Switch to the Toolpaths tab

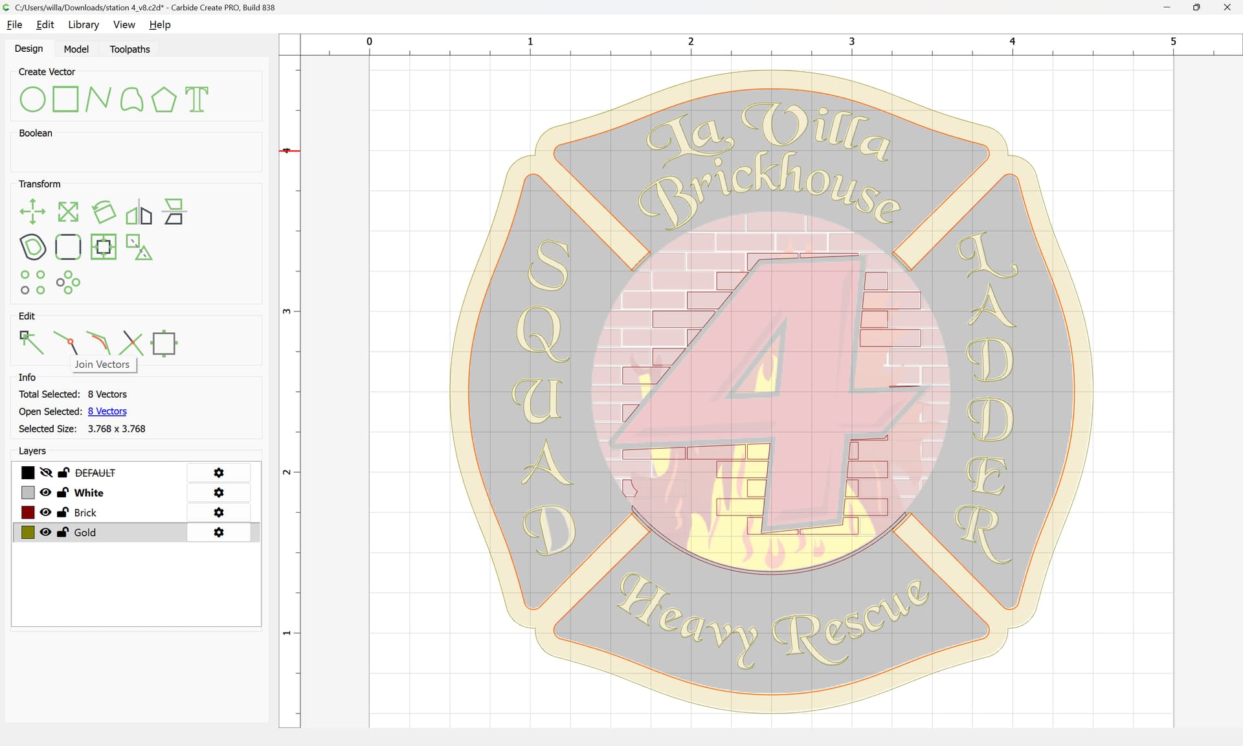[x=129, y=49]
